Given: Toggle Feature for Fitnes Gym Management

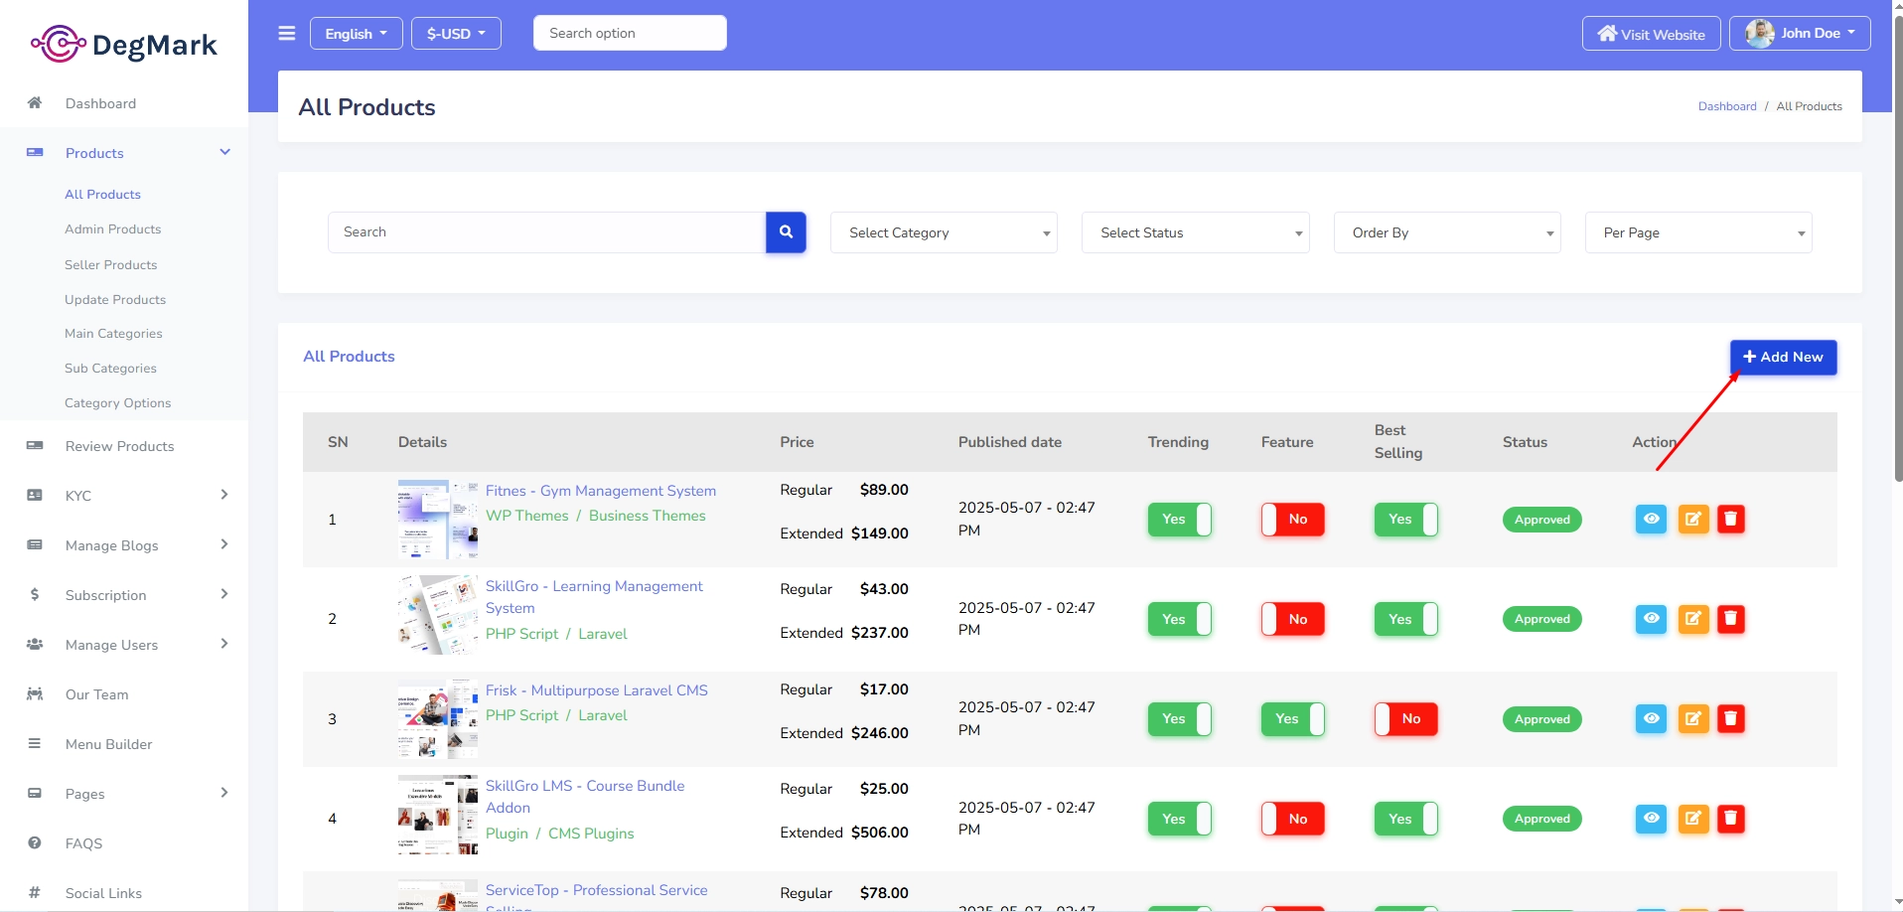Looking at the screenshot, I should click(x=1292, y=520).
